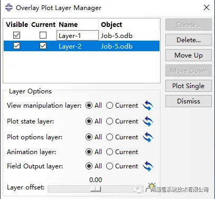Close the dialog with the X button
This screenshot has width=215, height=199.
(x=207, y=7)
